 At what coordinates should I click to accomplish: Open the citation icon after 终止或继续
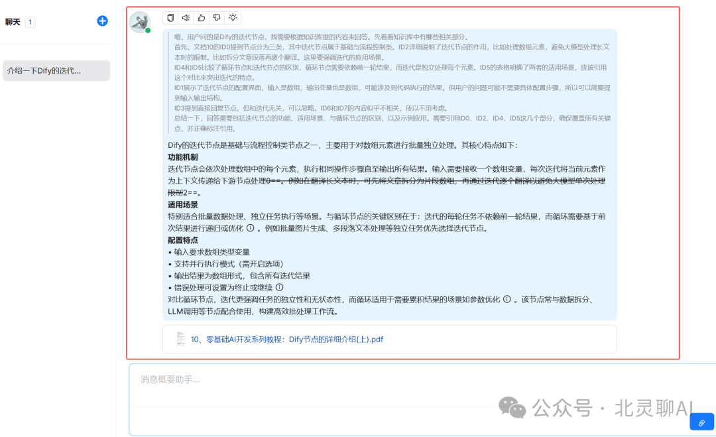pyautogui.click(x=280, y=287)
